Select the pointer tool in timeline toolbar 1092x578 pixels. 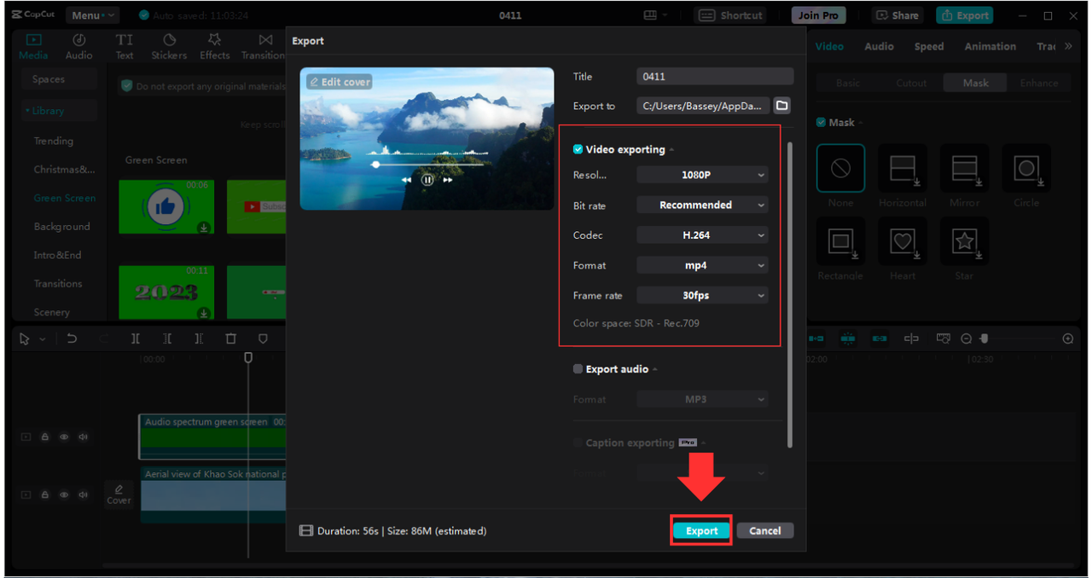[x=25, y=338]
